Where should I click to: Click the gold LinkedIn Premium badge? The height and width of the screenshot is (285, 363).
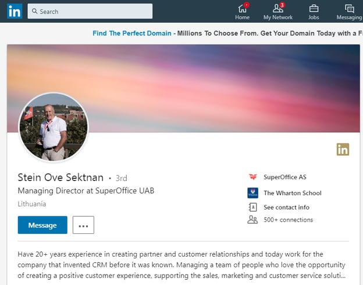click(x=343, y=149)
